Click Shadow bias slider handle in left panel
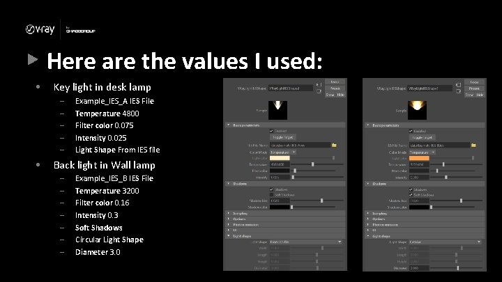This screenshot has height=282, width=502. point(321,201)
